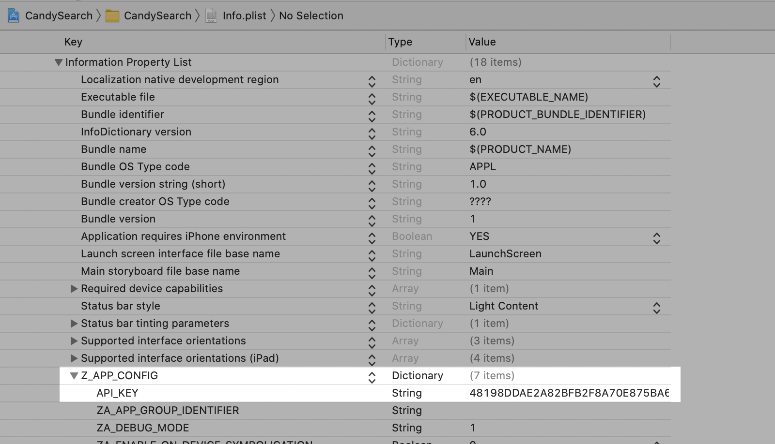Click the Key column header
Screen dimensions: 775x444
pyautogui.click(x=73, y=42)
